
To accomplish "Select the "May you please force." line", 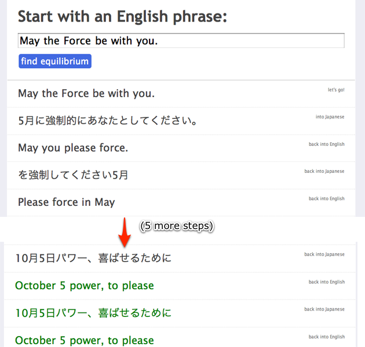I will pyautogui.click(x=73, y=148).
